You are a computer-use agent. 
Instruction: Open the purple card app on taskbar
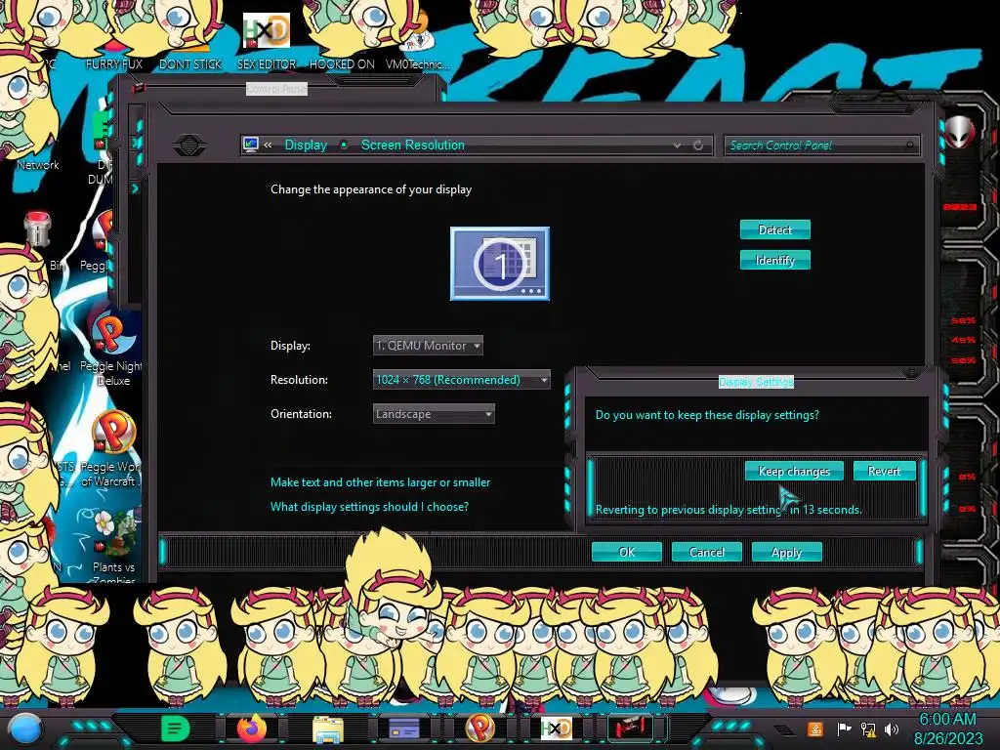coord(403,729)
